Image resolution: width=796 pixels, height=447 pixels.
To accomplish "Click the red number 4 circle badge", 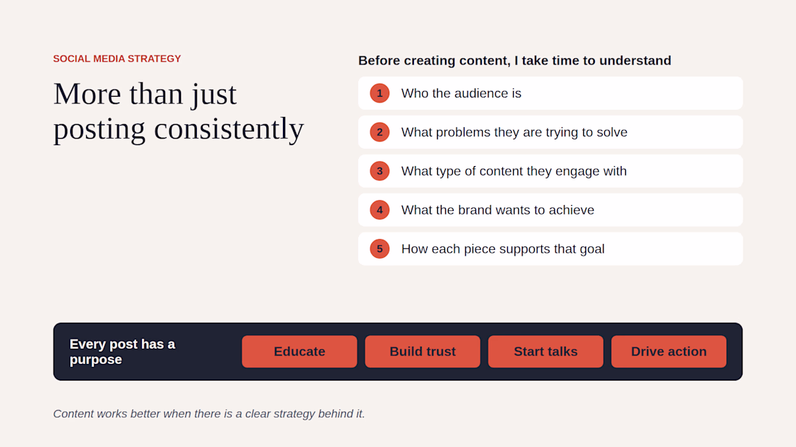I will (379, 210).
